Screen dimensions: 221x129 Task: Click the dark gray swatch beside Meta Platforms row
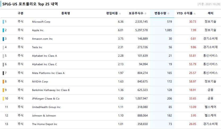3,73
